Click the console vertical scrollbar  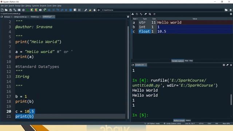click(x=231, y=99)
